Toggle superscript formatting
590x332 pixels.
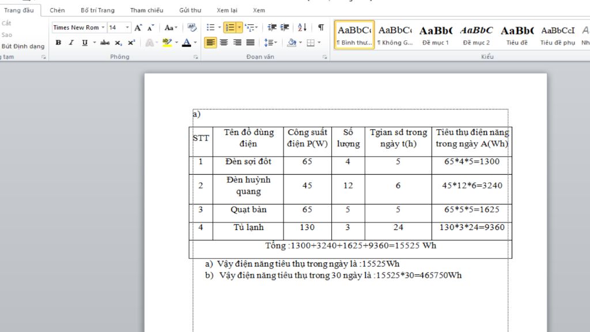point(131,43)
